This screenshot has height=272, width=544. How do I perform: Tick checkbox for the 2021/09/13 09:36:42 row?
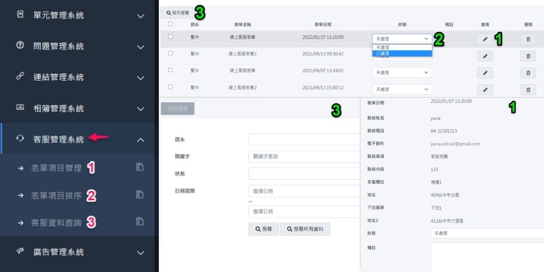170,53
